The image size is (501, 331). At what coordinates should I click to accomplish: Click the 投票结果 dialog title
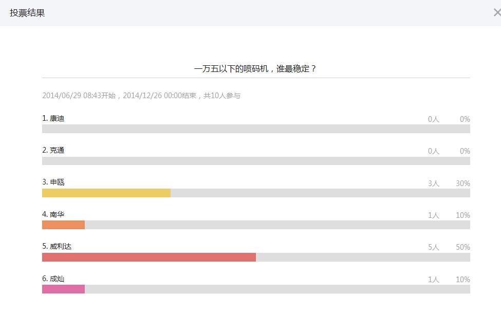point(27,13)
